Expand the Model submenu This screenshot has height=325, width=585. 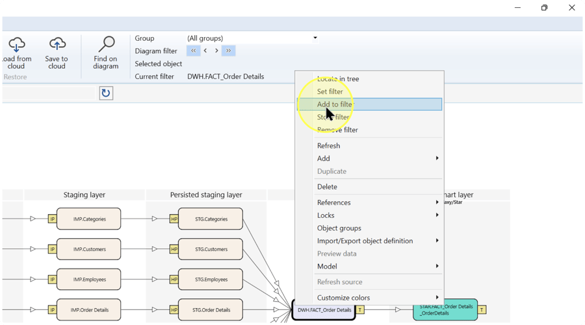point(378,266)
